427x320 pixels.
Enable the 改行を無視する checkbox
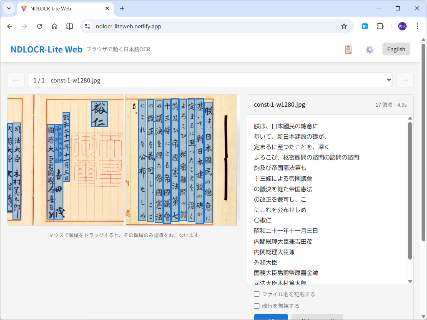tap(256, 306)
